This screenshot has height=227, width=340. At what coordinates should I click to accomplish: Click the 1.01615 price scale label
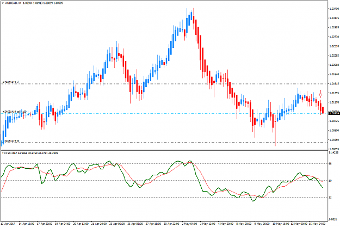point(334,83)
